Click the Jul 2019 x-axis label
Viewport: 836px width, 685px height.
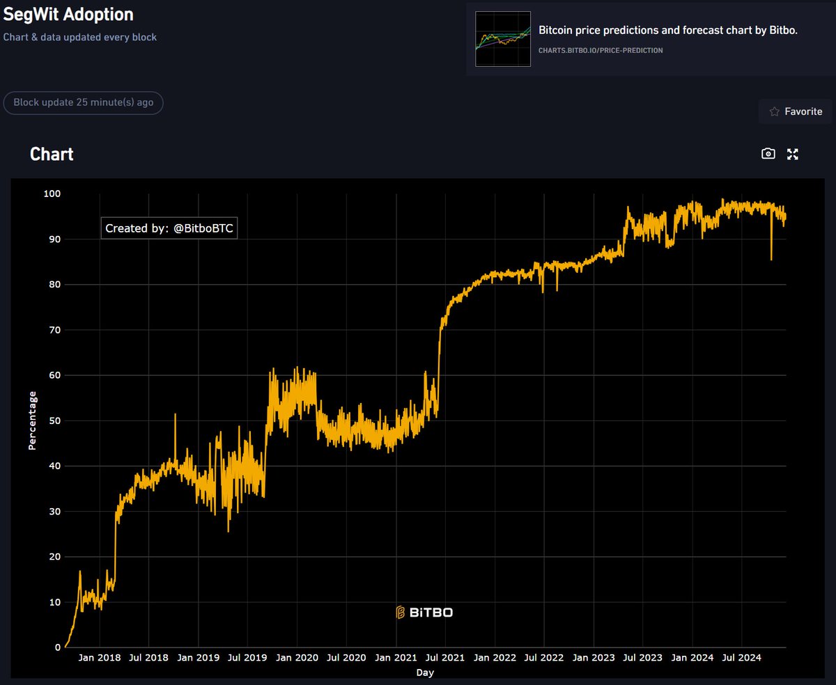click(247, 657)
